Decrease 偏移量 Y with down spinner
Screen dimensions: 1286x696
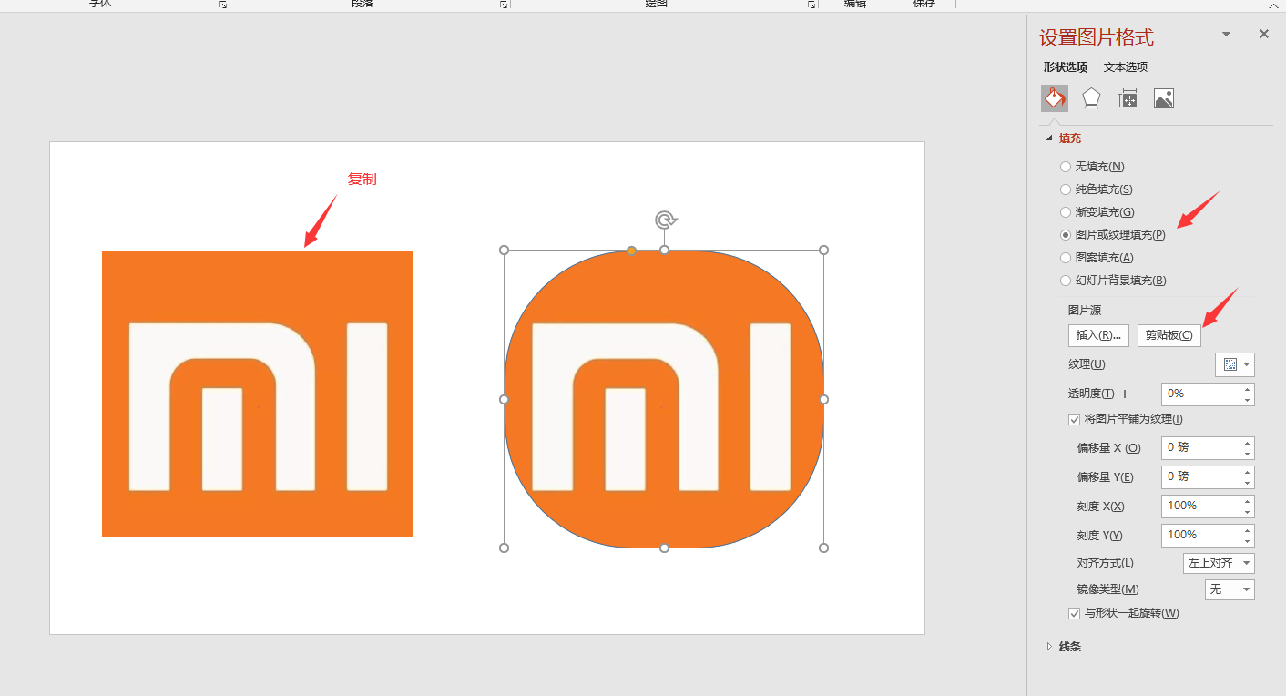(x=1247, y=482)
